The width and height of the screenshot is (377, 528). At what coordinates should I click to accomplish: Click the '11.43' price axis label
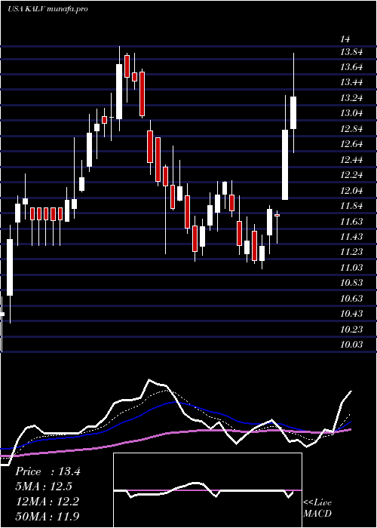click(x=351, y=237)
